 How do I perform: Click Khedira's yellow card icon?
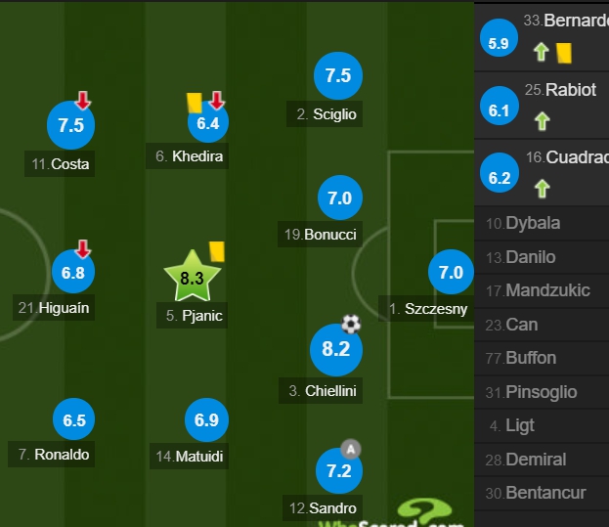pos(195,102)
